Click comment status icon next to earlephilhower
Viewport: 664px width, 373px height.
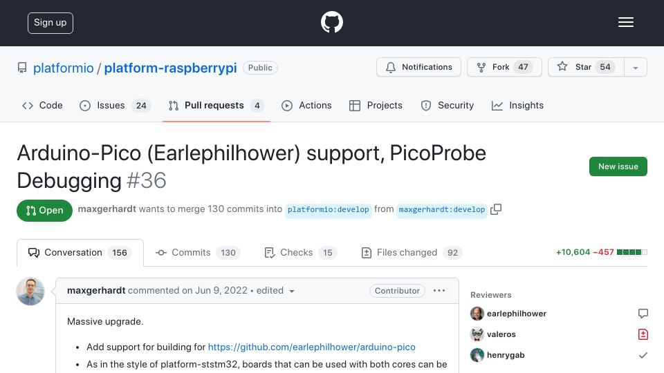643,314
